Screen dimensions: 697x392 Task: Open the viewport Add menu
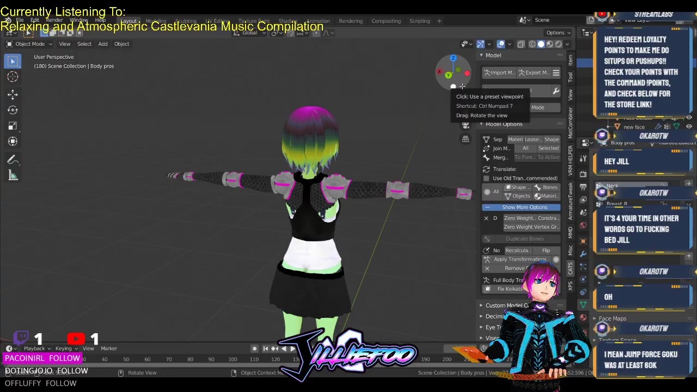point(102,44)
